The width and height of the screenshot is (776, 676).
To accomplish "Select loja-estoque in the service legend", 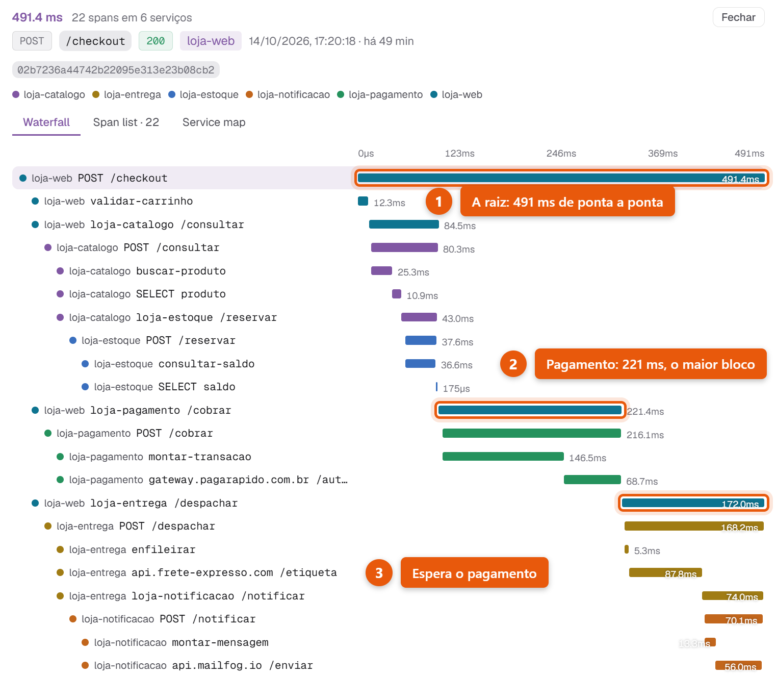I will (203, 94).
